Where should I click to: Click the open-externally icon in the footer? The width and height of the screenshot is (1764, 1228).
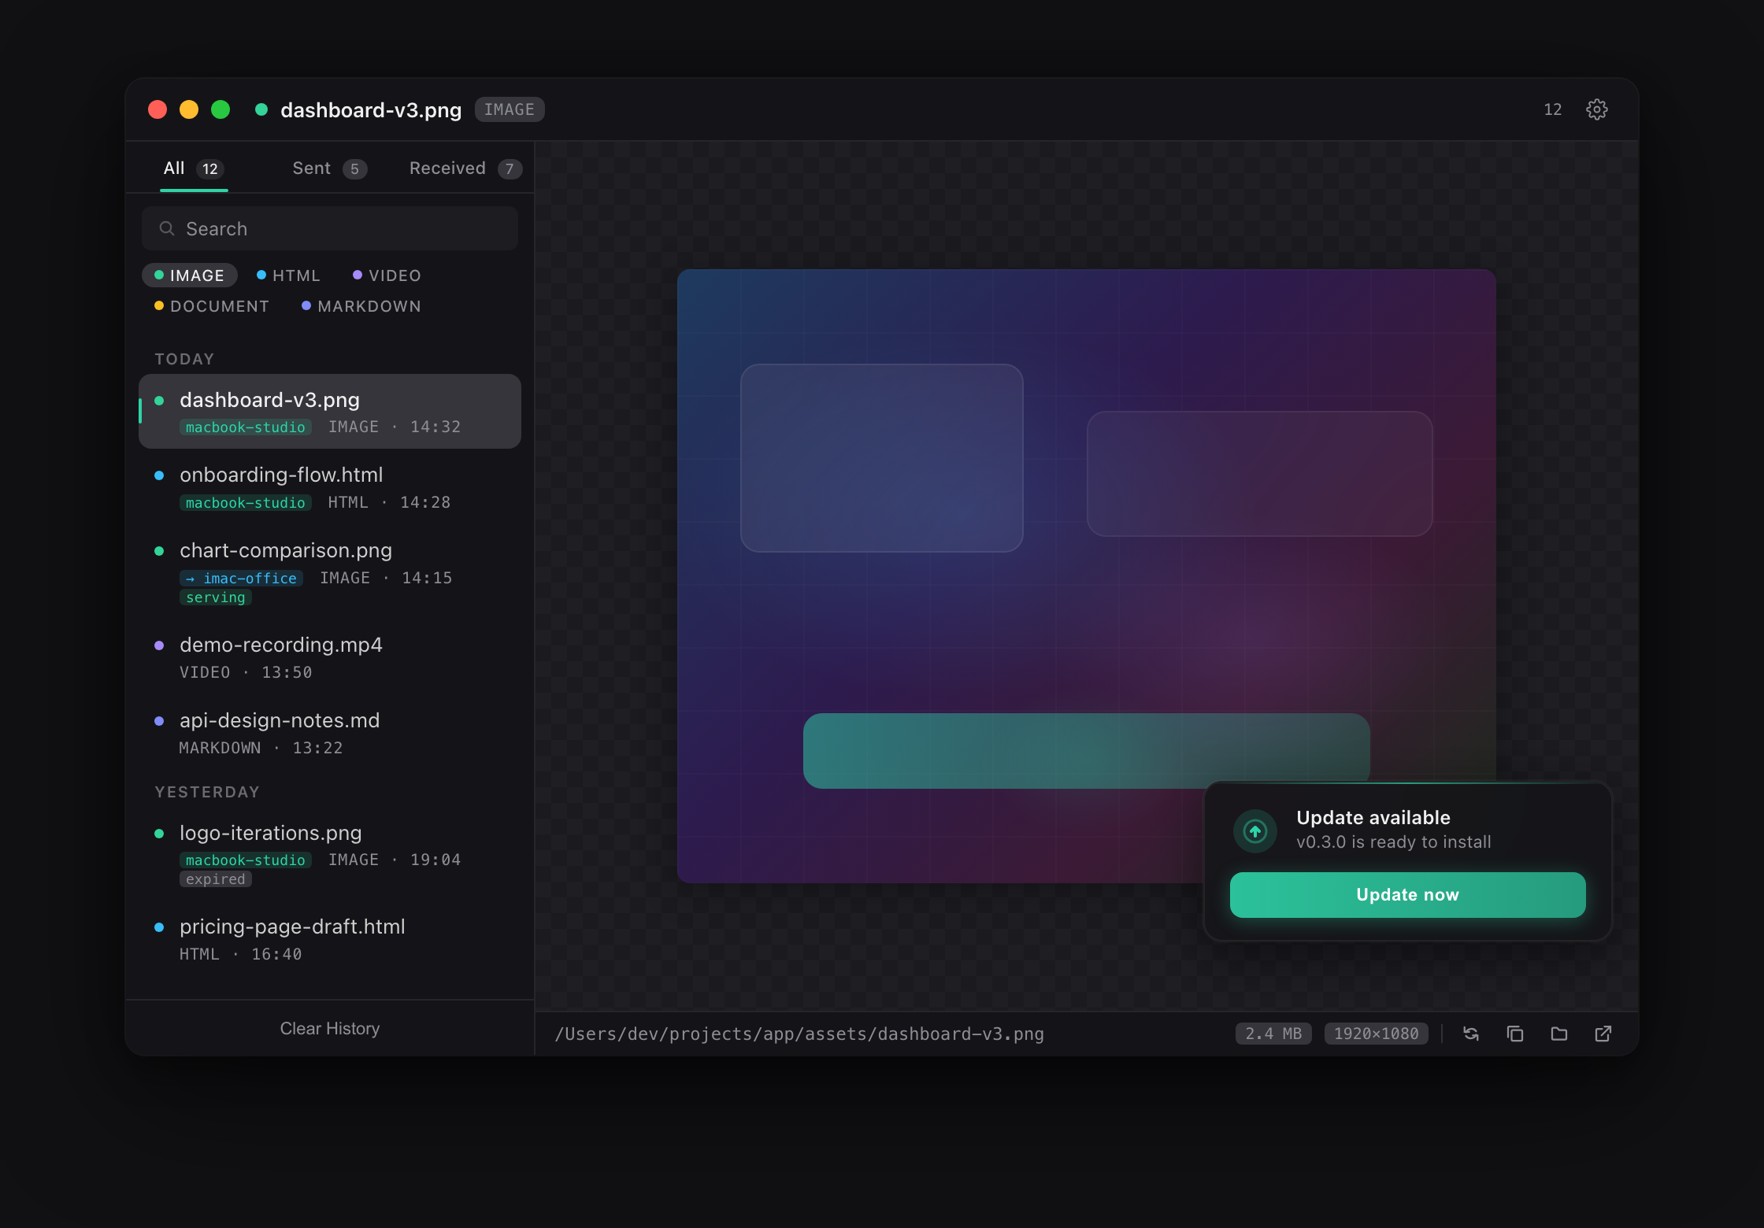click(x=1603, y=1034)
